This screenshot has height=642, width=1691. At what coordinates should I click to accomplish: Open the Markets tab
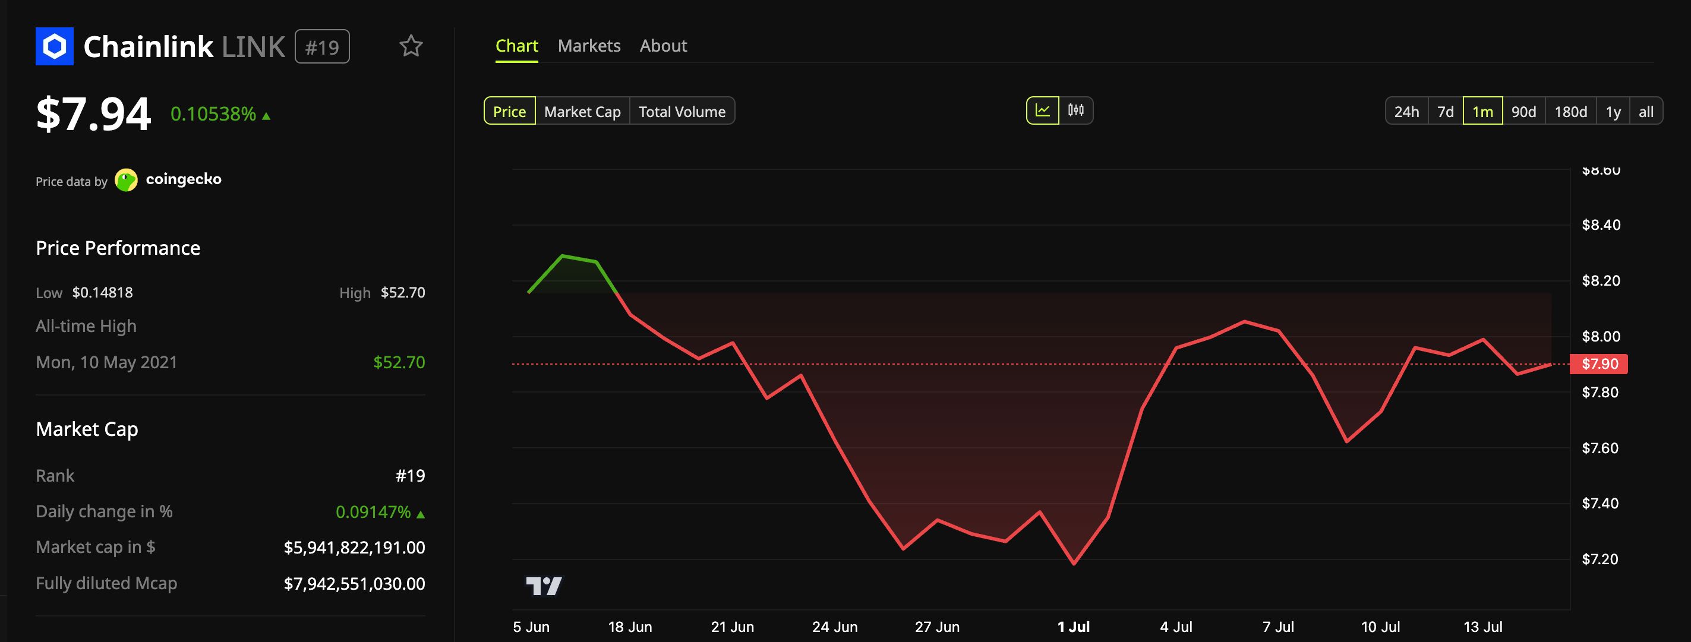(589, 46)
